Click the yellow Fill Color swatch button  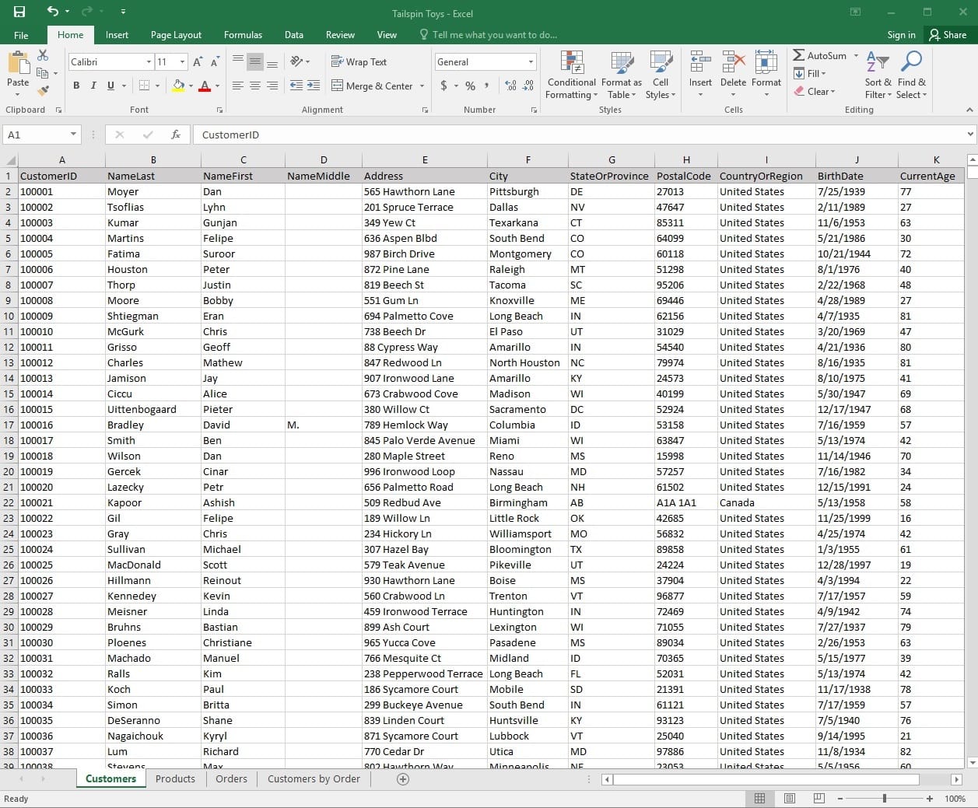coord(179,86)
